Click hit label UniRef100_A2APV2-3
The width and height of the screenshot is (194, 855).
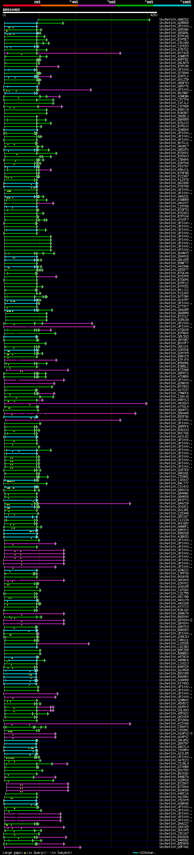click(176, 733)
